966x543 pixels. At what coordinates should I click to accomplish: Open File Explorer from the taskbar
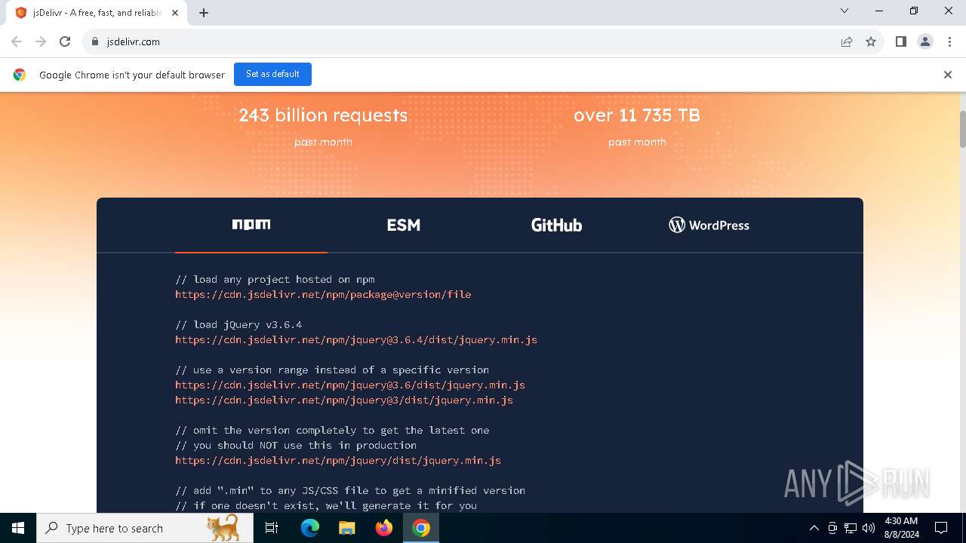[346, 528]
